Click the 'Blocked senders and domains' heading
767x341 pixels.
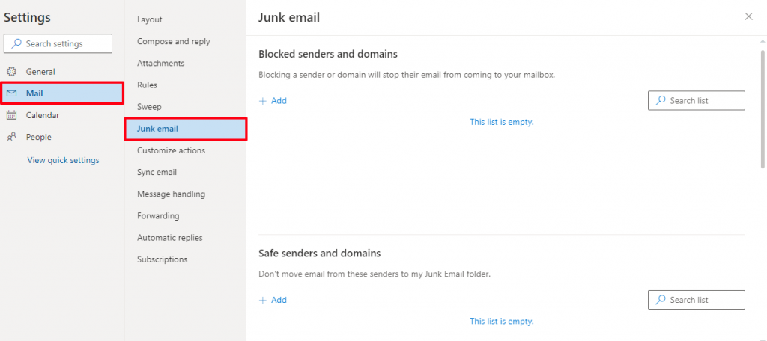click(x=328, y=55)
